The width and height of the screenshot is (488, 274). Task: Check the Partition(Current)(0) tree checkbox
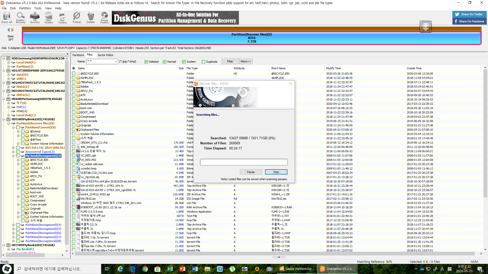(18, 127)
